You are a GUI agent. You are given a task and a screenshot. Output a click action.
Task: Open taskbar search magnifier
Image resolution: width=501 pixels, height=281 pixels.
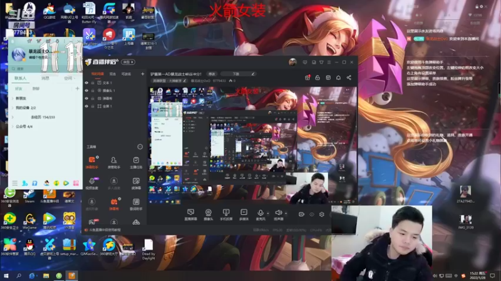19,276
